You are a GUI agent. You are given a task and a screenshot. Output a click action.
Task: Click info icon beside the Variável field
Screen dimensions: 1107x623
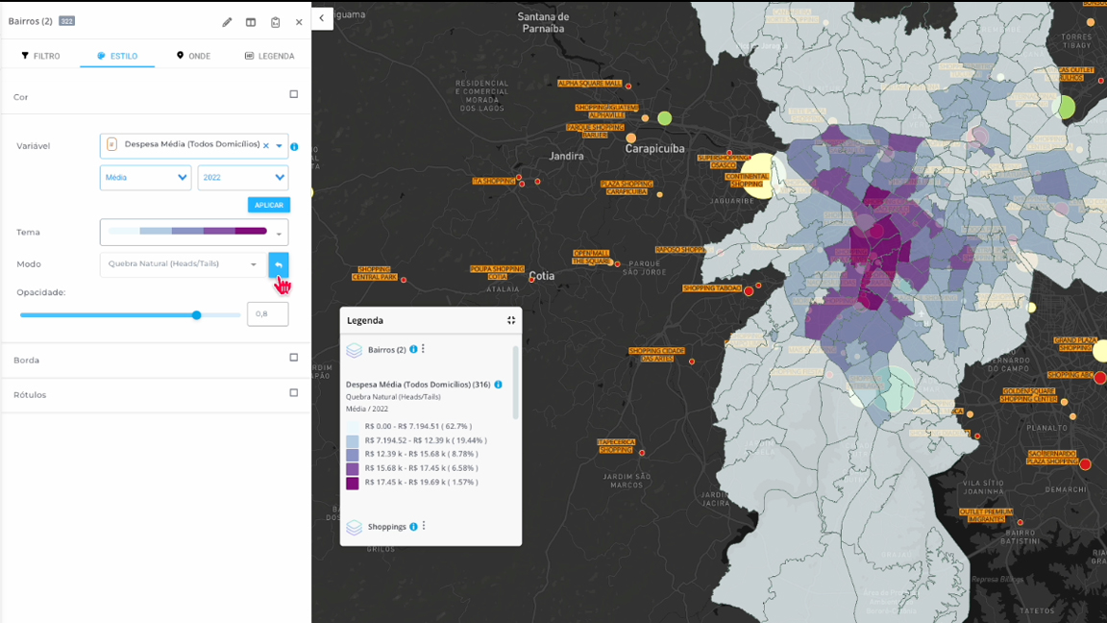294,147
